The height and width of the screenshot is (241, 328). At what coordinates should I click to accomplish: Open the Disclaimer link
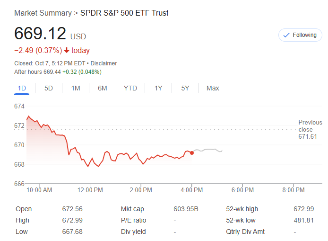104,63
